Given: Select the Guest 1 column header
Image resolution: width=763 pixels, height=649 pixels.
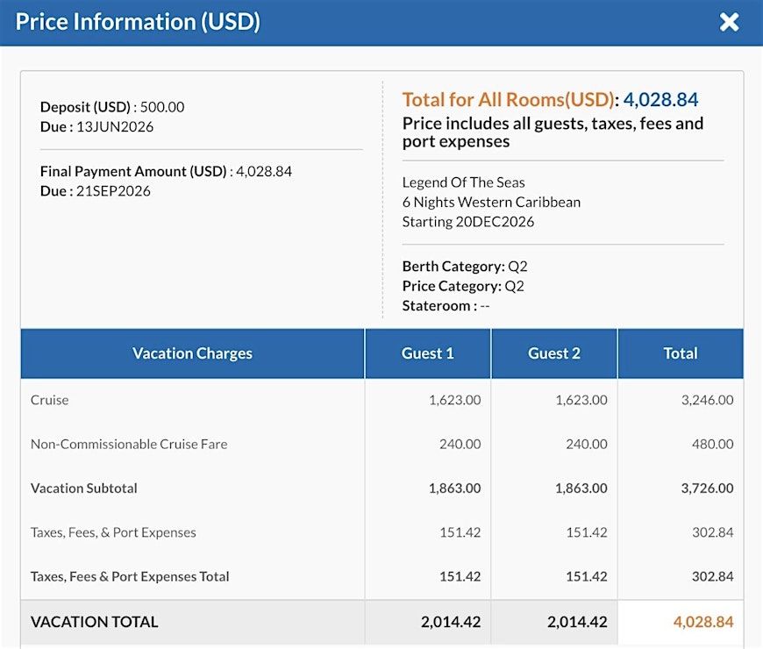Looking at the screenshot, I should [x=428, y=353].
